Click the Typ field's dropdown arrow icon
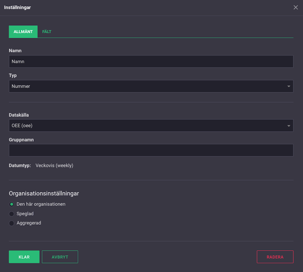The image size is (303, 272). coord(288,86)
